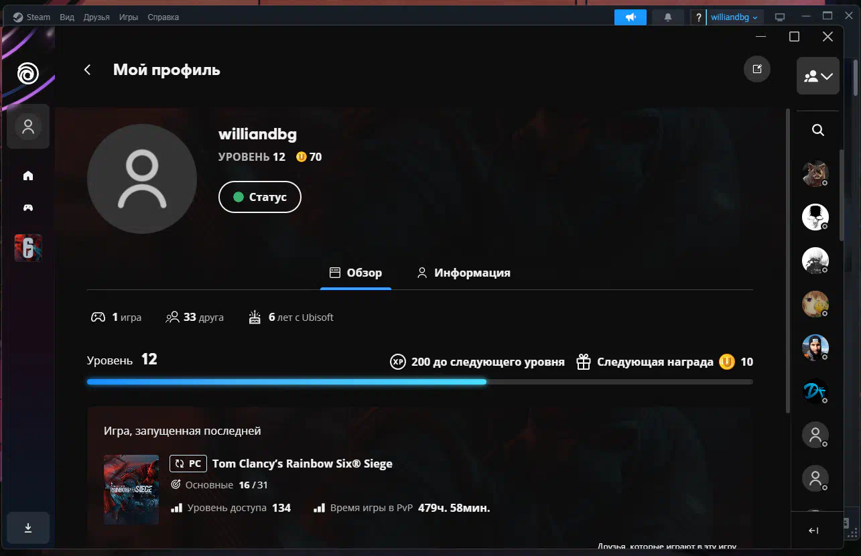Open the Статус selector

(x=260, y=197)
